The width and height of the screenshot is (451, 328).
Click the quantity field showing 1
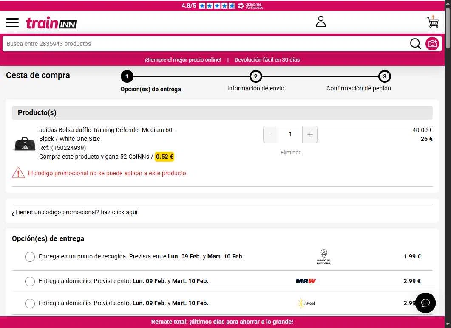[290, 134]
